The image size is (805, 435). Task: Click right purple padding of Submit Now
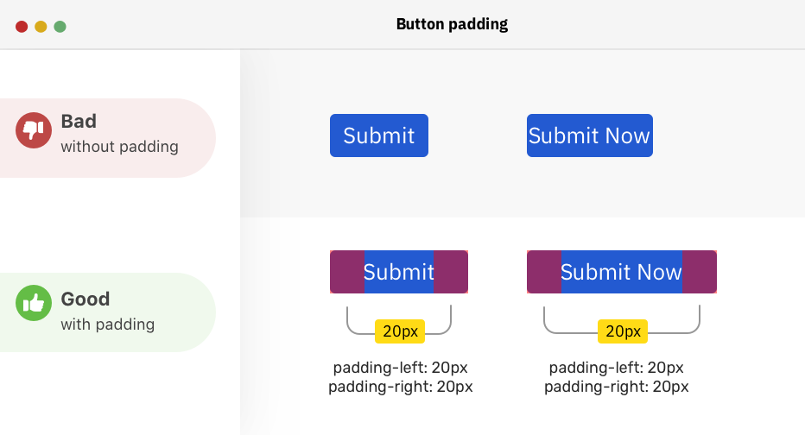[x=700, y=272]
